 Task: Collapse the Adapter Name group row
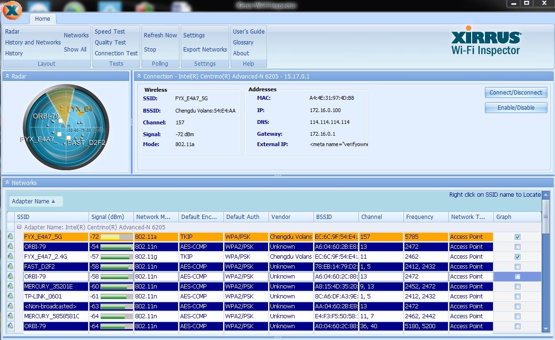click(19, 227)
